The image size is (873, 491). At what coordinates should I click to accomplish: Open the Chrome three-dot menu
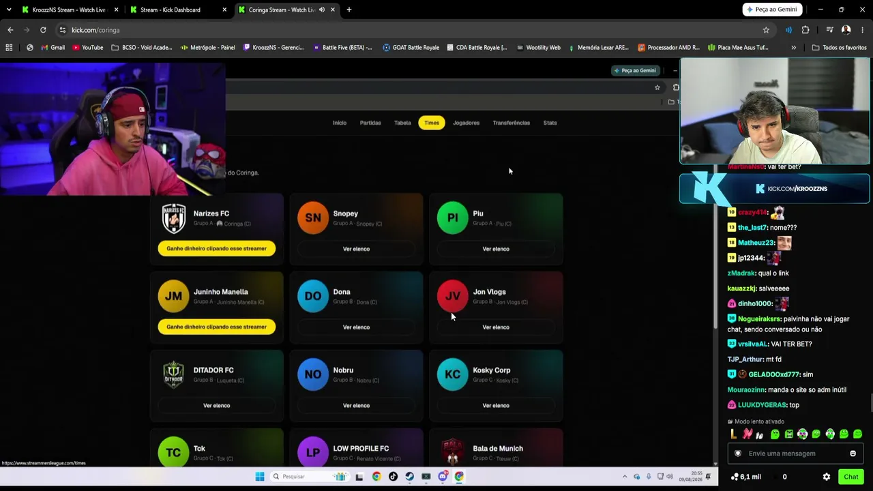pyautogui.click(x=863, y=30)
